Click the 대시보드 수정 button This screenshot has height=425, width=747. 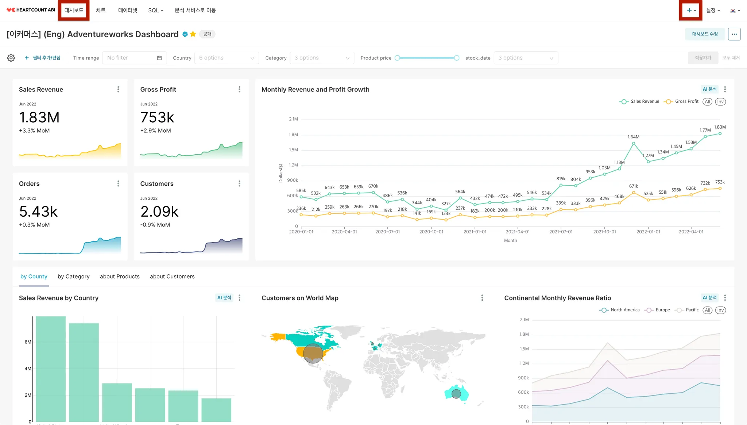point(705,34)
